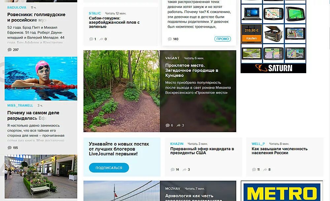Viewport: 330px width, 201px height.
Task: Click the 195 comments icon under the MISS_TRAMELL post
Action: point(10,148)
